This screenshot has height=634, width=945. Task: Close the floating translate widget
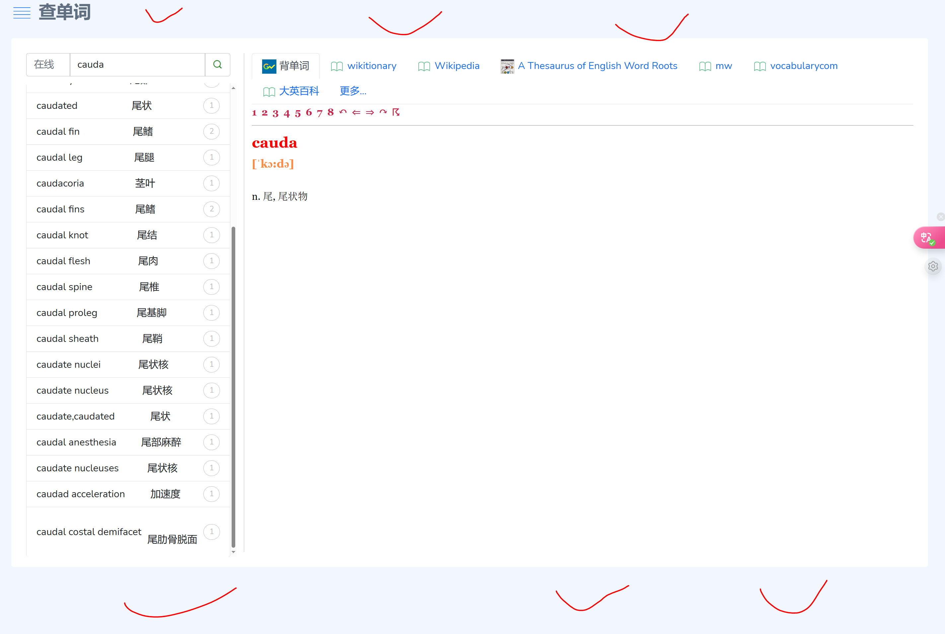point(941,217)
